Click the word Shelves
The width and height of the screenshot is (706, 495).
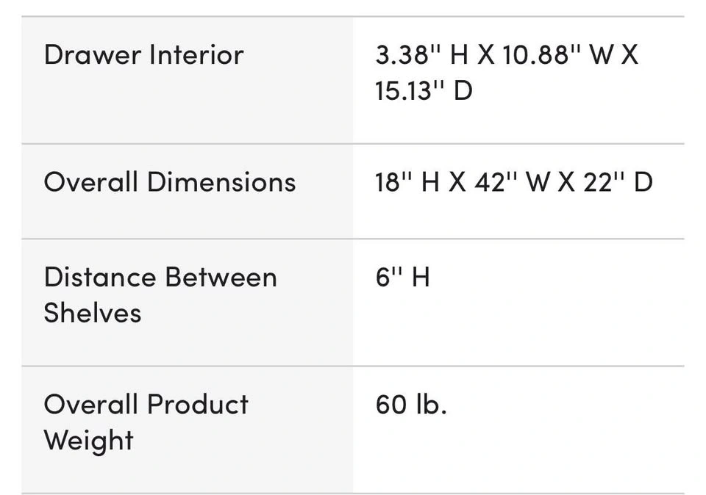coord(93,312)
